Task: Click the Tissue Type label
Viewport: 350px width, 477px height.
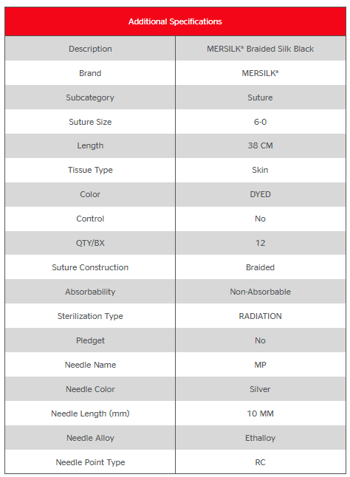Action: (90, 170)
